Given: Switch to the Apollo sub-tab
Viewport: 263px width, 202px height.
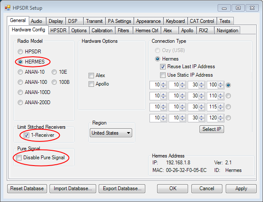Looking at the screenshot, I should click(187, 30).
